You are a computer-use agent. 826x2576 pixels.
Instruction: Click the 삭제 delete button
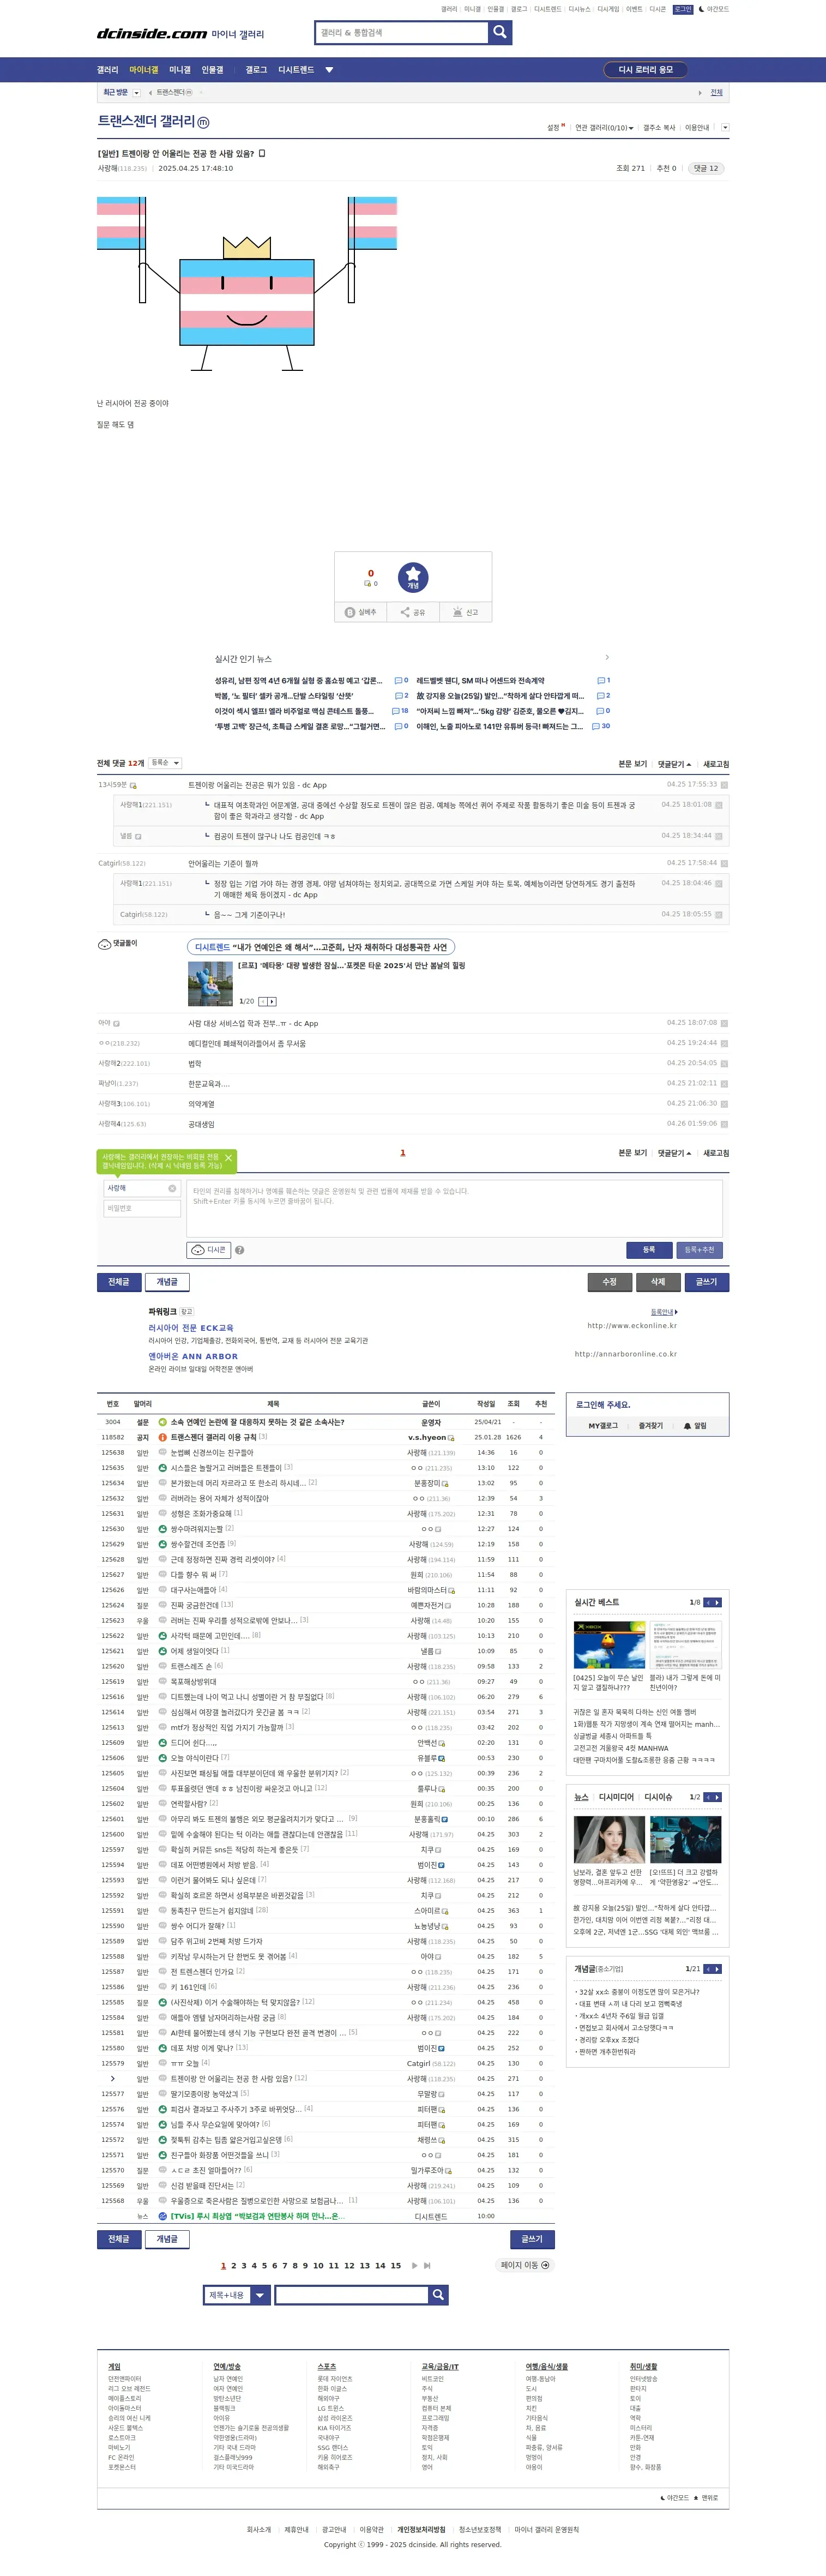point(658,1282)
